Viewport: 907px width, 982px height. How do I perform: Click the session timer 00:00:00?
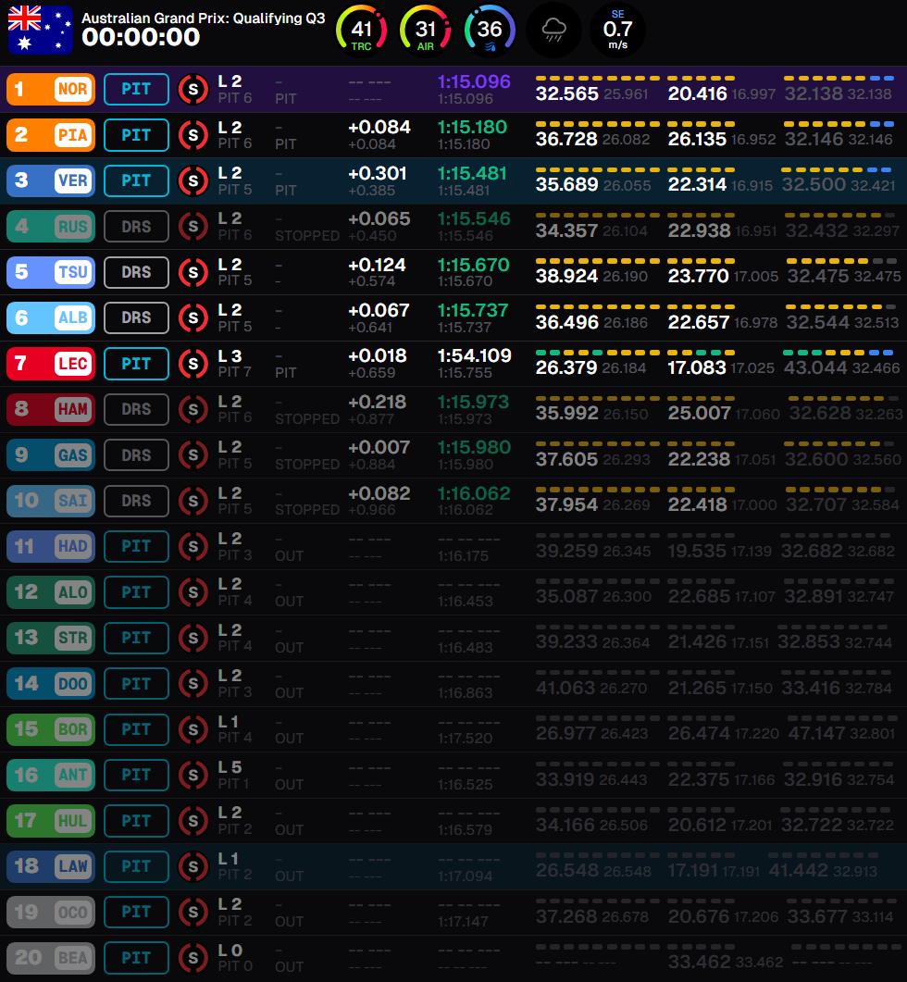pos(141,38)
